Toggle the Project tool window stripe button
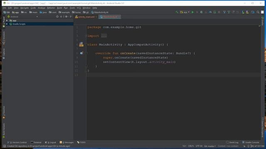This screenshot has height=149, width=266. pos(4,22)
